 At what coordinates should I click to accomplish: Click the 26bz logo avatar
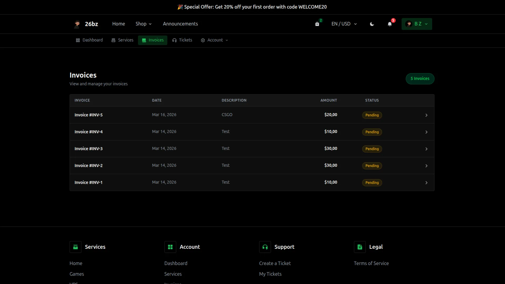(x=77, y=24)
